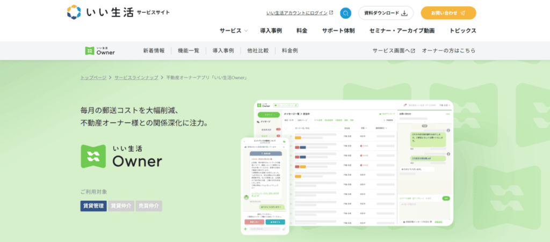
Task: Open 導入事例 in the main navigation
Action: coord(271,31)
